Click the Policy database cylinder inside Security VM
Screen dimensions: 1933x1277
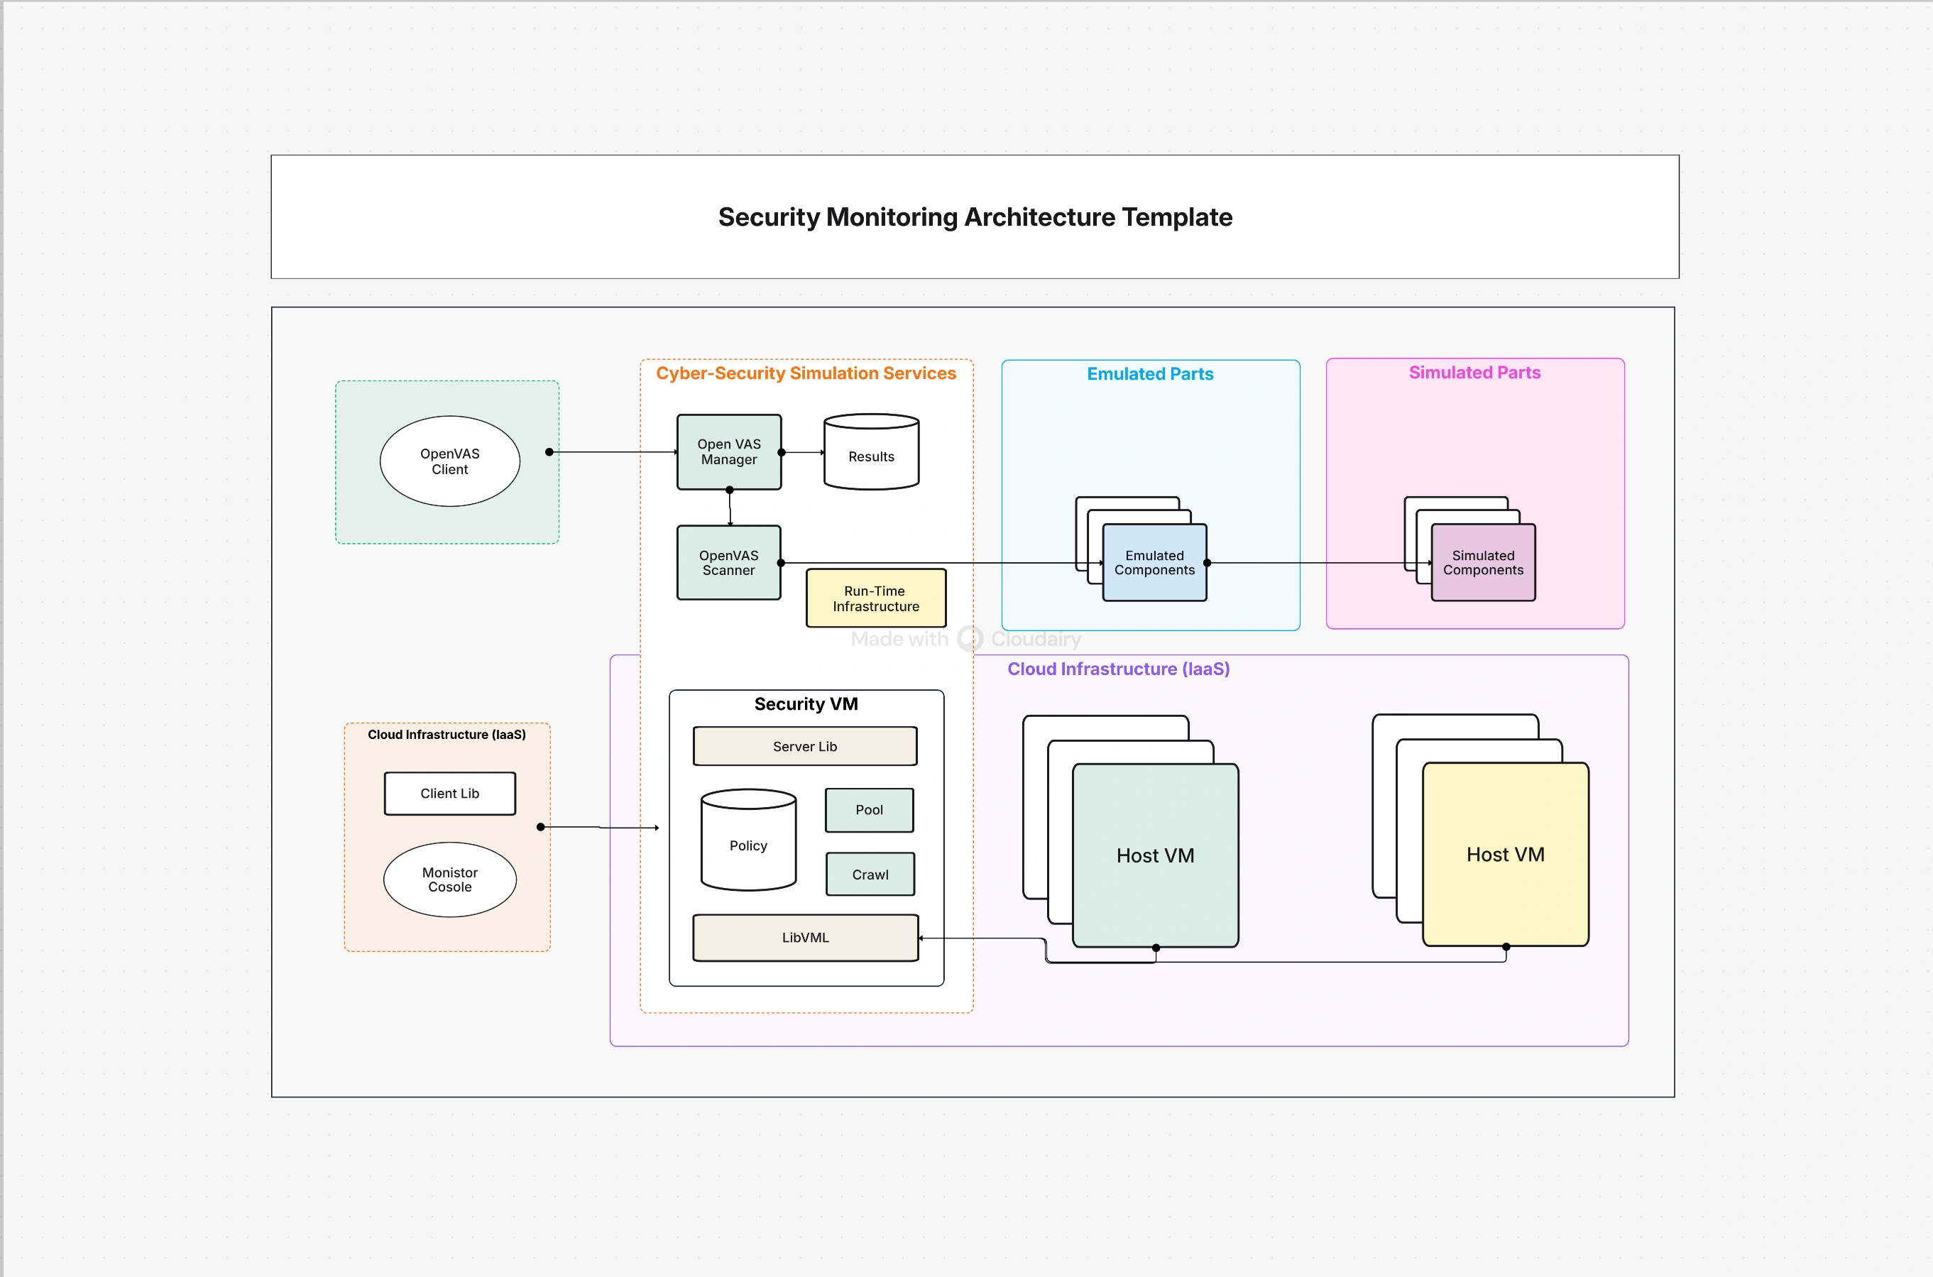pyautogui.click(x=748, y=845)
